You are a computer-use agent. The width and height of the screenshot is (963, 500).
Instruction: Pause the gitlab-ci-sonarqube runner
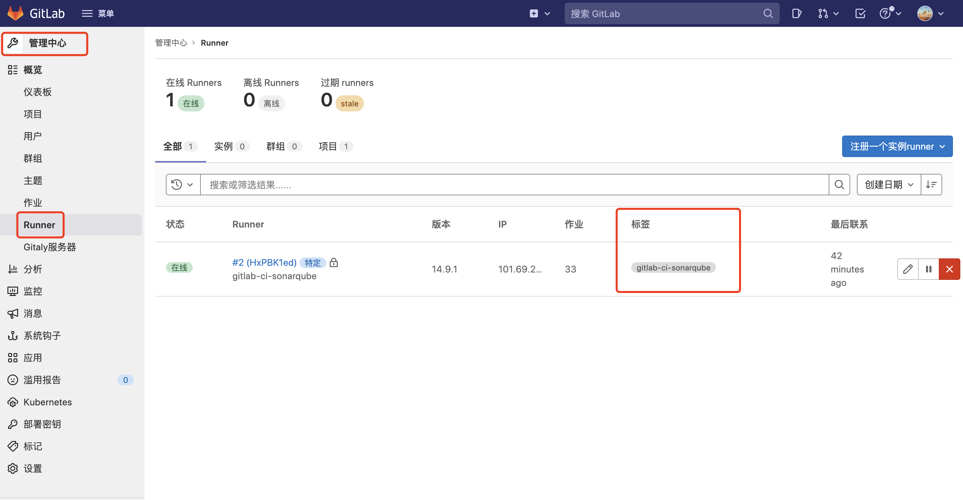[928, 269]
